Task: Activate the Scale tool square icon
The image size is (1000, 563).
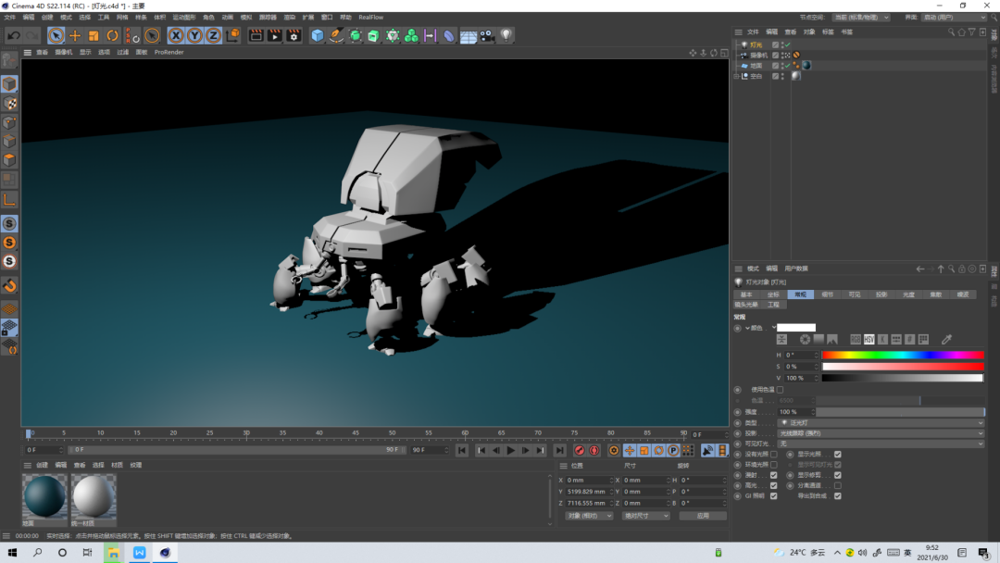Action: click(x=94, y=36)
